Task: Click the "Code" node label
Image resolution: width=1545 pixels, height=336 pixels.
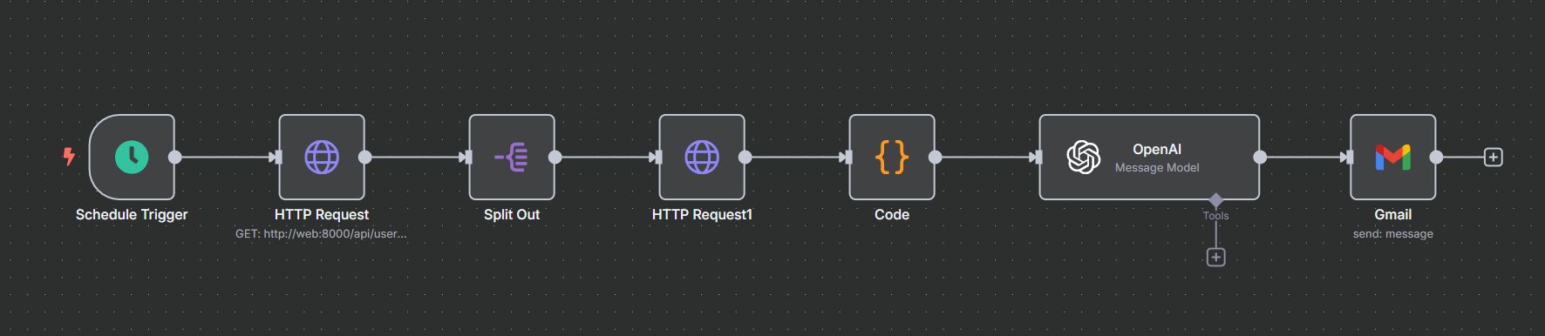Action: 892,215
